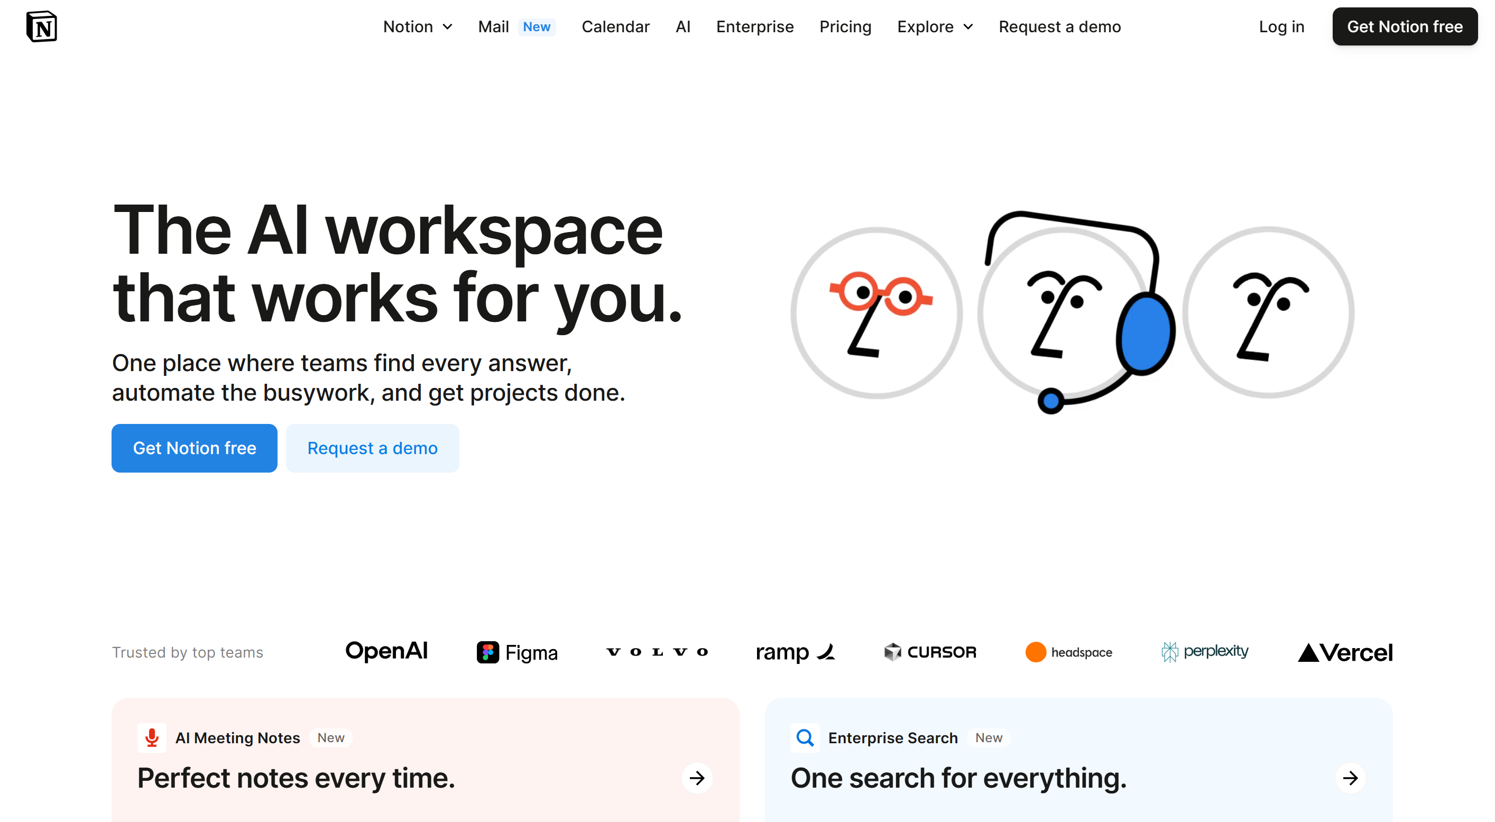The image size is (1495, 822).
Task: Open the Enterprise nav item
Action: point(754,27)
